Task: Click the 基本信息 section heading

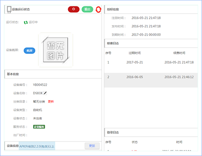Action: point(13,74)
